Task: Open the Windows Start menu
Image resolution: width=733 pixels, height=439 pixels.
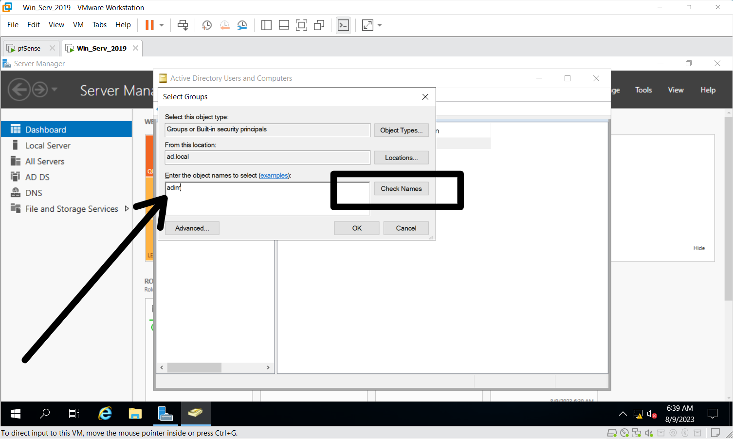Action: tap(15, 414)
